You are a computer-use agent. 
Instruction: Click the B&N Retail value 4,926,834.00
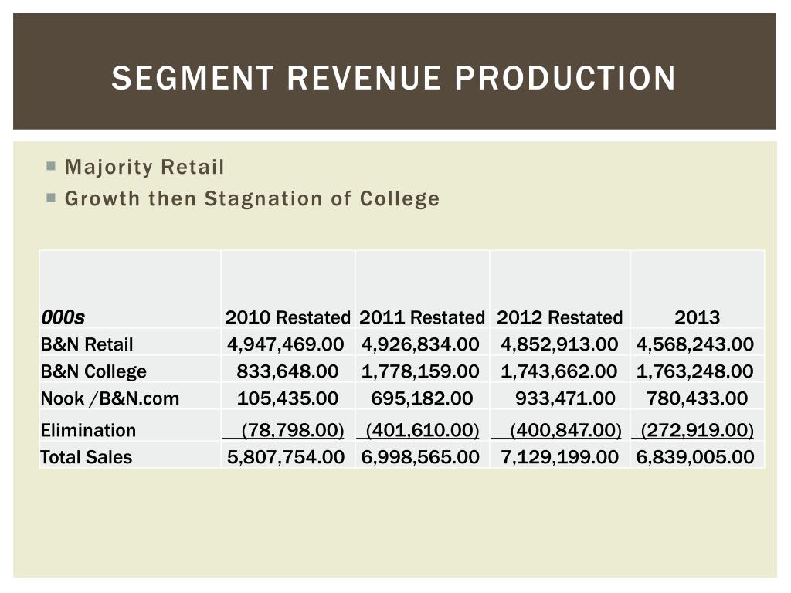[420, 344]
